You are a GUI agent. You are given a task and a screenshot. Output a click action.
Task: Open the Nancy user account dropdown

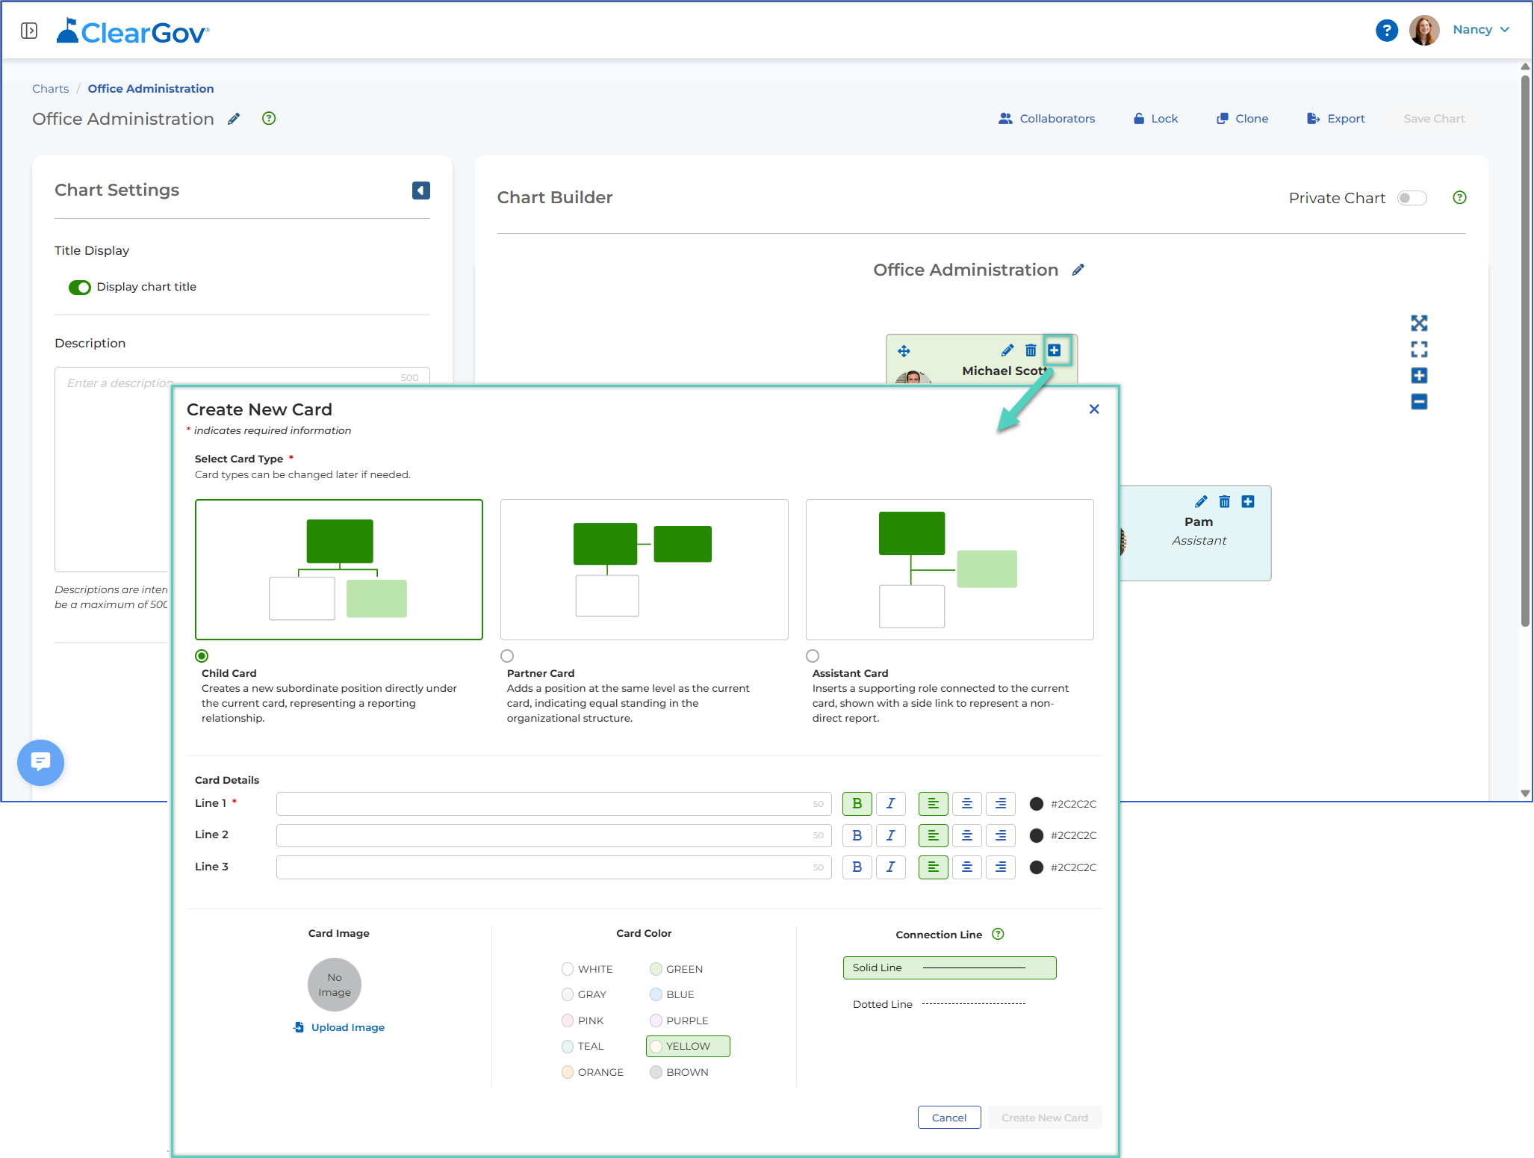click(x=1480, y=30)
